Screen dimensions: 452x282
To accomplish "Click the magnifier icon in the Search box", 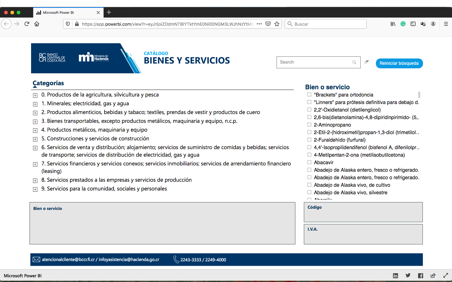I will pyautogui.click(x=354, y=62).
